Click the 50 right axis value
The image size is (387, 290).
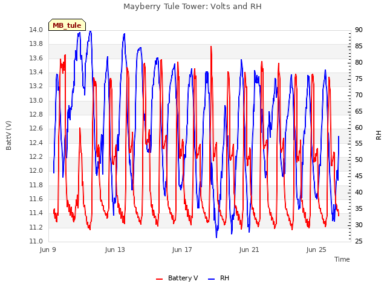(359, 159)
